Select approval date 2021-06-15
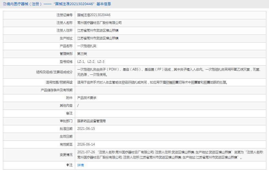269x171 pixels. pos(86,129)
